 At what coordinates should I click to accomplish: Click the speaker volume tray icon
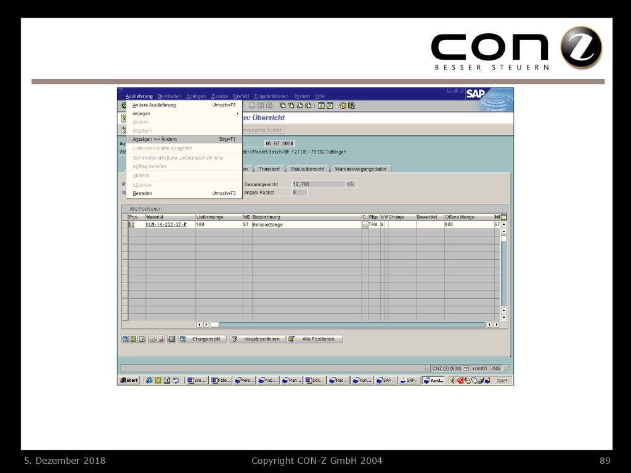point(452,380)
